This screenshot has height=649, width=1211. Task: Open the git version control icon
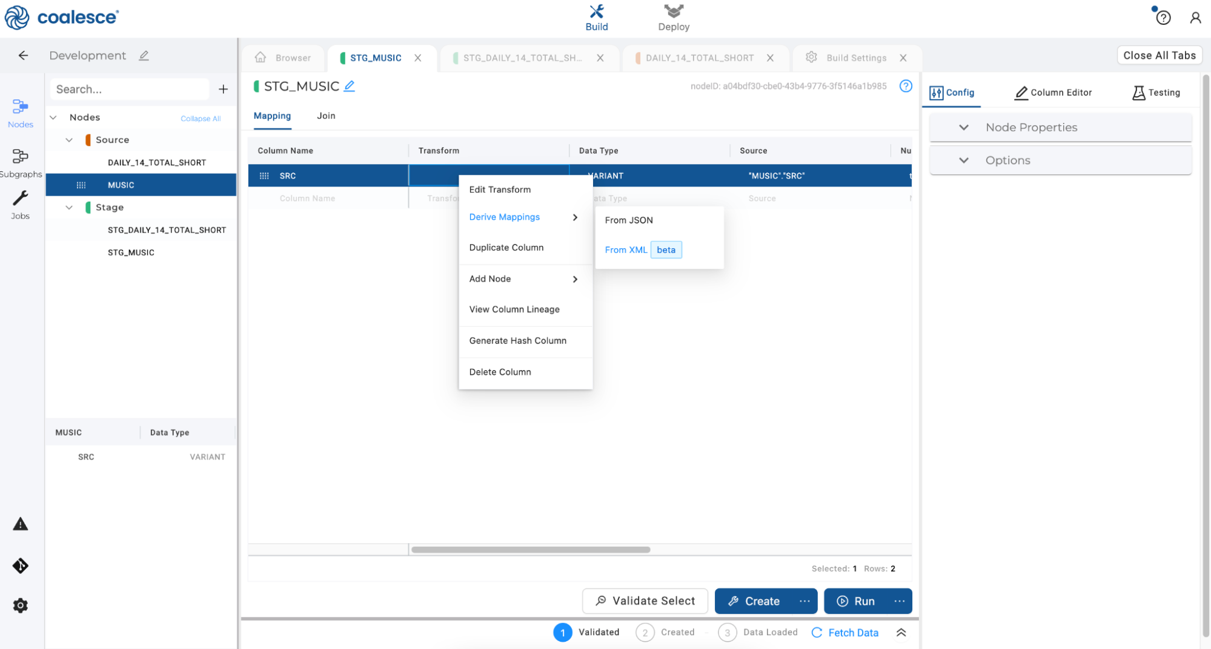click(20, 565)
